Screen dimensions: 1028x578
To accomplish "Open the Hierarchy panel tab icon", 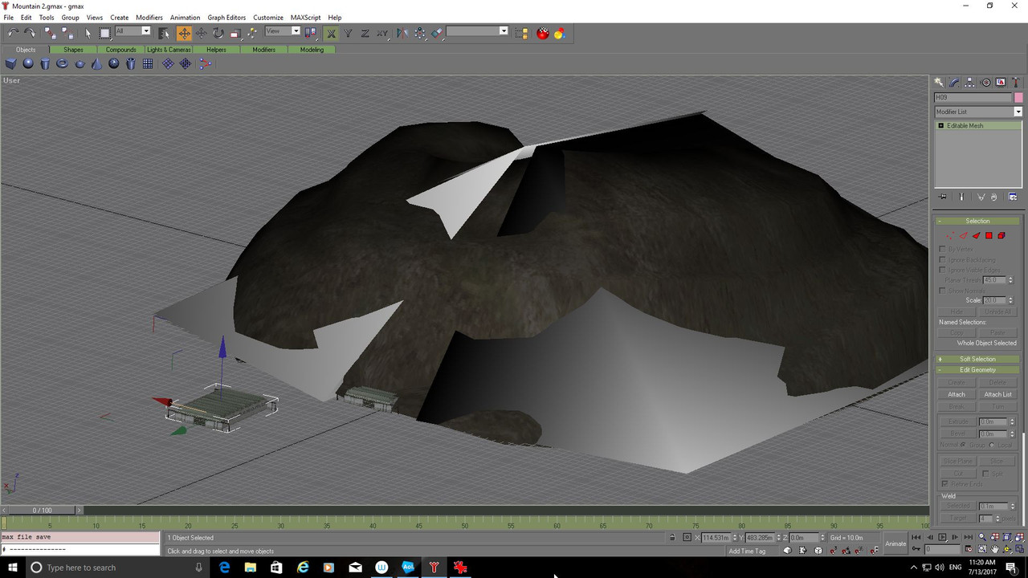I will (970, 83).
